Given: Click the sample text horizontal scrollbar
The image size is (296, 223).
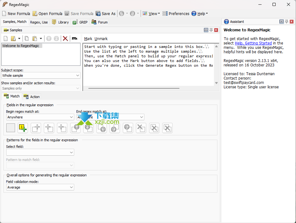Looking at the screenshot, I should [134, 88].
